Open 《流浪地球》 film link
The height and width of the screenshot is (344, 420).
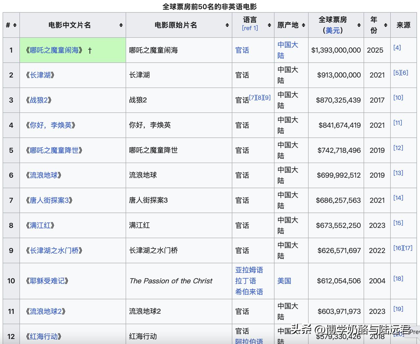(x=44, y=175)
